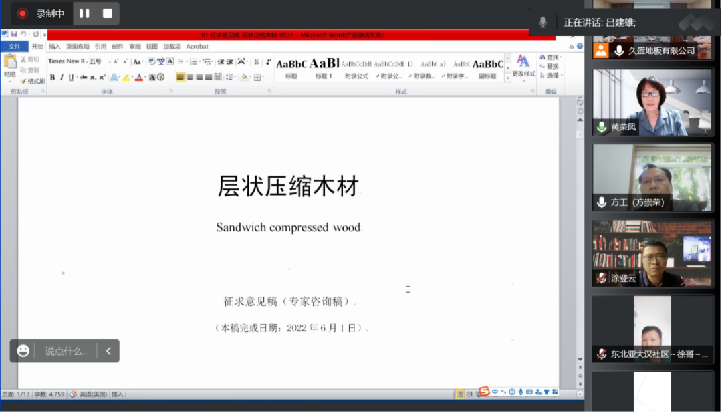Select the superscript x² icon
722x413 pixels.
click(x=101, y=77)
